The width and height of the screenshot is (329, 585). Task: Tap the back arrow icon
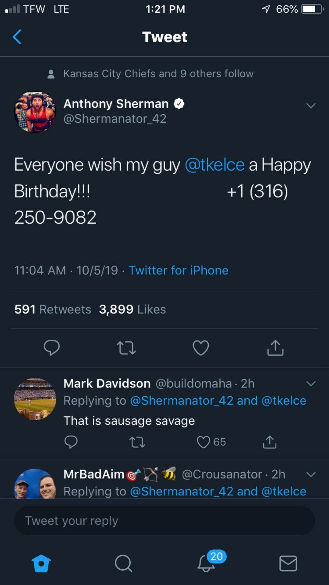coord(17,37)
